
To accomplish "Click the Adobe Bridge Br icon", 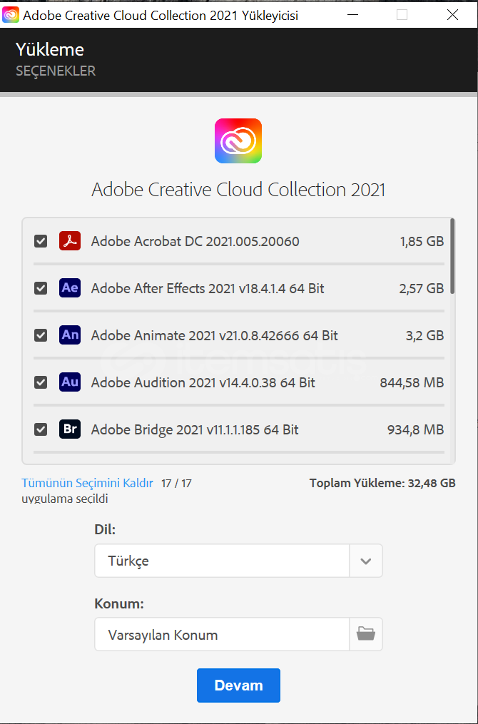I will 70,429.
